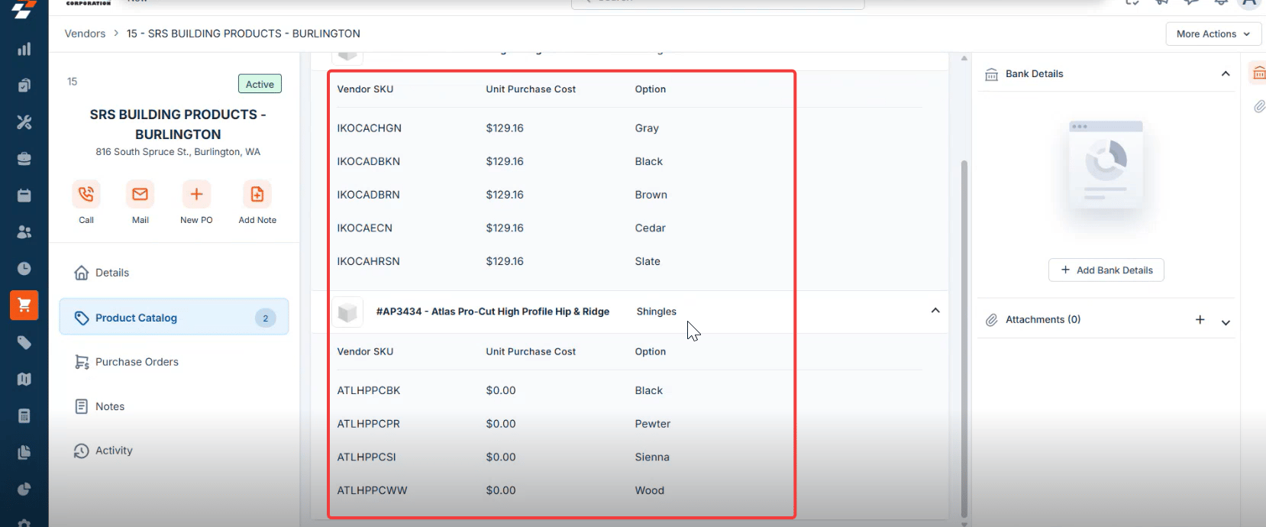Click the SRS BUILDING PRODUCTS - BURLINGTON breadcrumb

coord(244,34)
